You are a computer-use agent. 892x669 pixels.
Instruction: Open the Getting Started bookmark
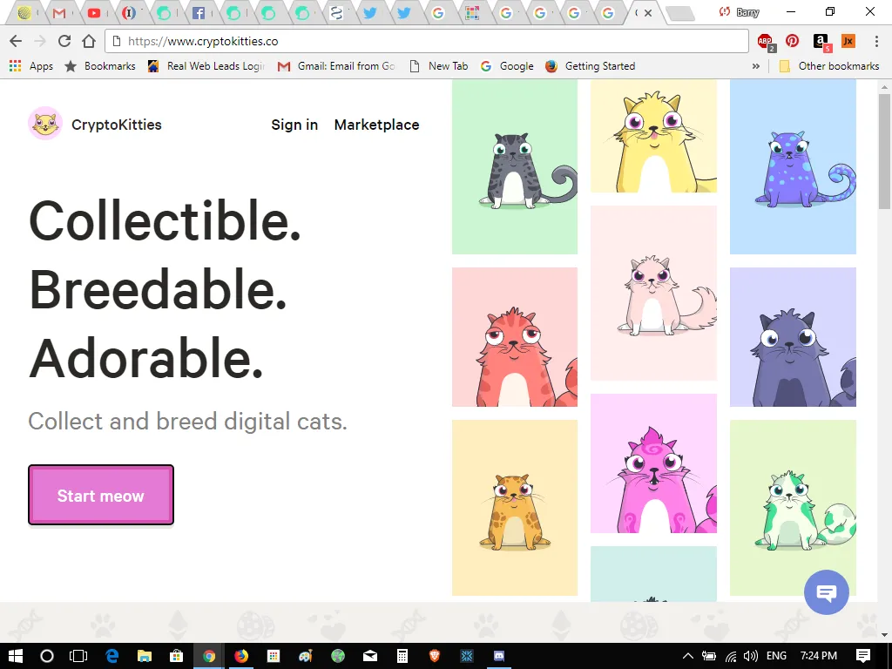click(590, 66)
